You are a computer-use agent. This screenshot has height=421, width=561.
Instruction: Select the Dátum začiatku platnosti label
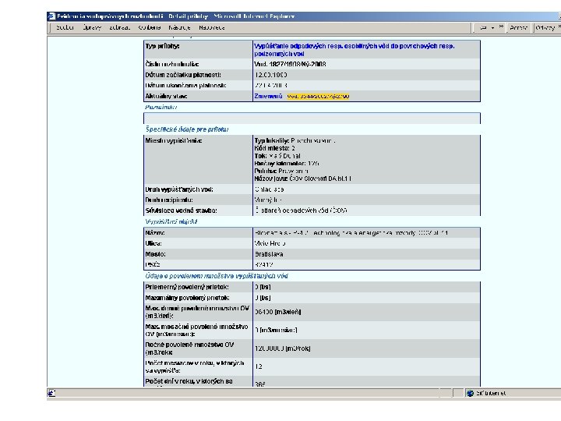[x=183, y=75]
